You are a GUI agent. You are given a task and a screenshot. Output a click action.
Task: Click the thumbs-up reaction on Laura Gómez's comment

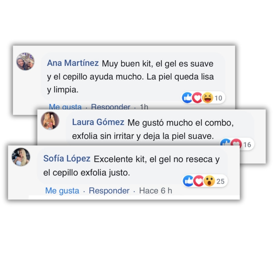pyautogui.click(x=226, y=142)
